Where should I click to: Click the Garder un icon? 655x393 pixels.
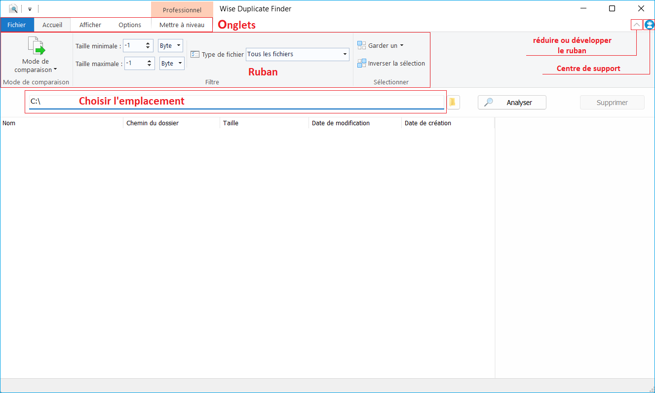362,45
